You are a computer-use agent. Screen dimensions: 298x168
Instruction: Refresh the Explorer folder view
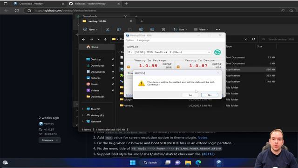click(x=253, y=39)
